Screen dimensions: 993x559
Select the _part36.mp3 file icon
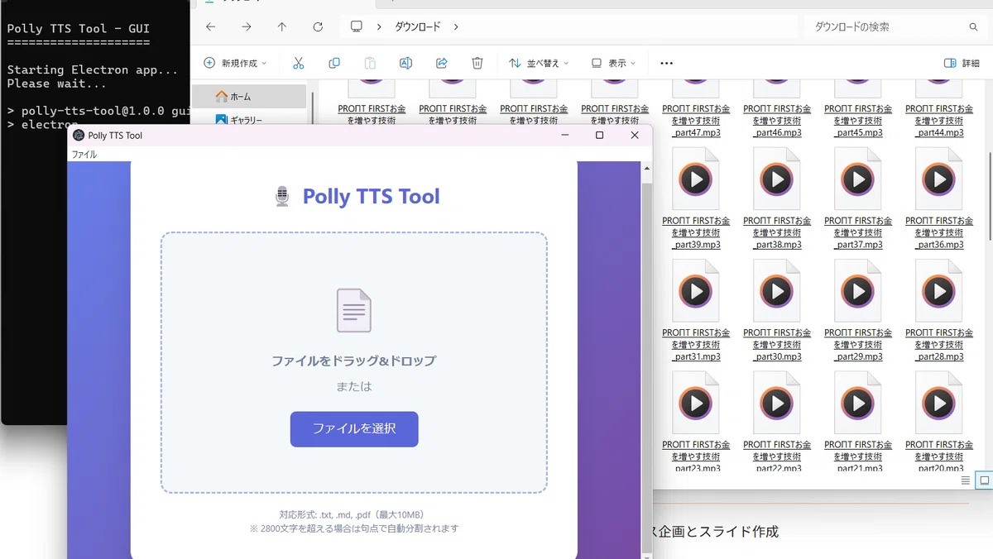point(939,179)
